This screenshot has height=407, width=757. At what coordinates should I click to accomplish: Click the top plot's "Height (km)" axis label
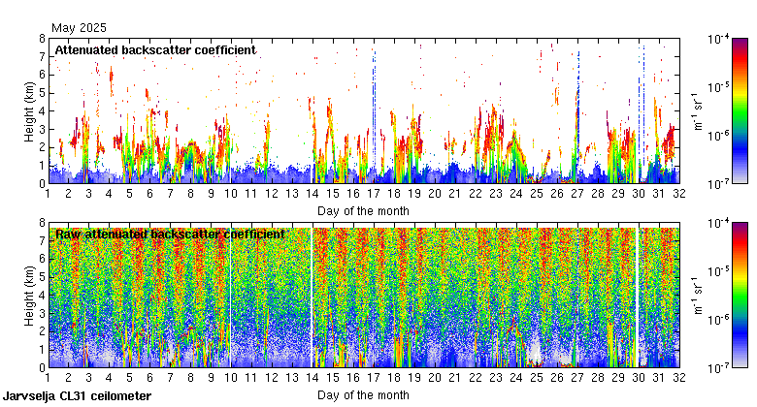pos(29,111)
